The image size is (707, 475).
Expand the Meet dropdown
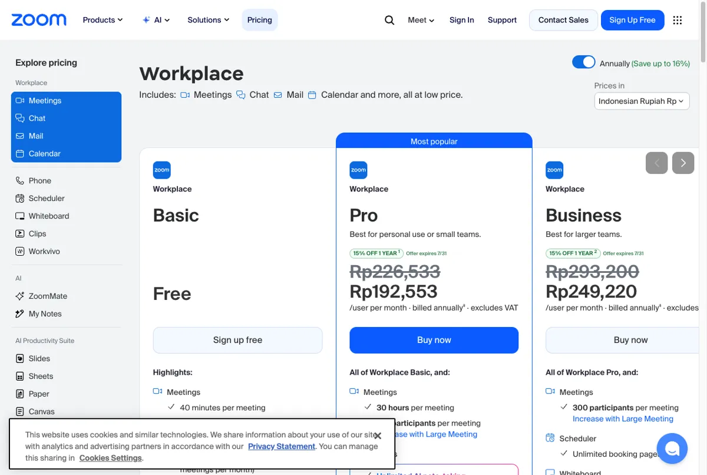pos(421,20)
